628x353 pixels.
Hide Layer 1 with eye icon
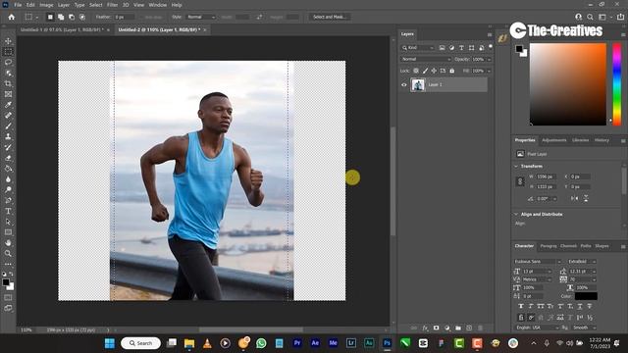pos(403,85)
